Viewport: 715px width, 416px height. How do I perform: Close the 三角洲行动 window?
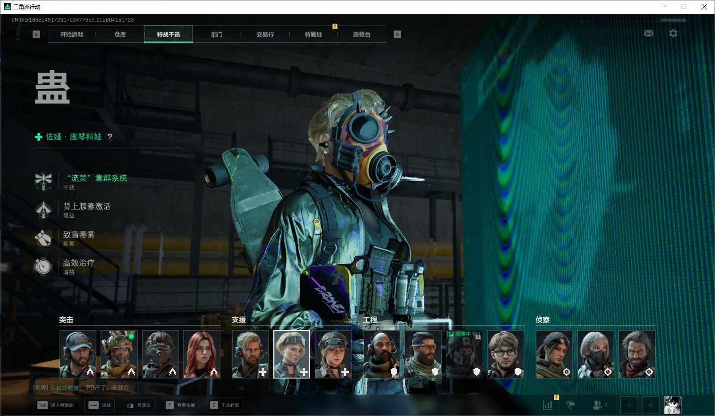coord(704,7)
